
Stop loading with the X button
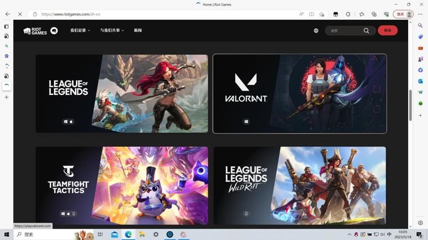point(20,14)
